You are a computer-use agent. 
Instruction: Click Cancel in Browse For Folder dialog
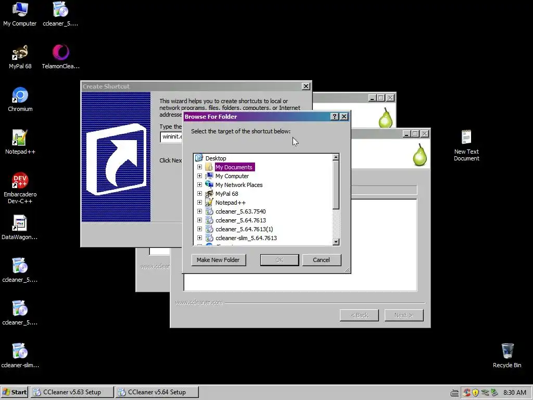click(322, 260)
